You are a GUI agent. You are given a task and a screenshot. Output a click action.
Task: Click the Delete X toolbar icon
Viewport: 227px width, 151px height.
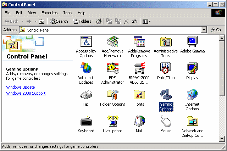click(x=126, y=21)
